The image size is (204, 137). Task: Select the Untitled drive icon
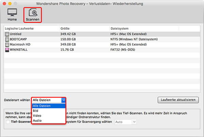tap(7, 34)
